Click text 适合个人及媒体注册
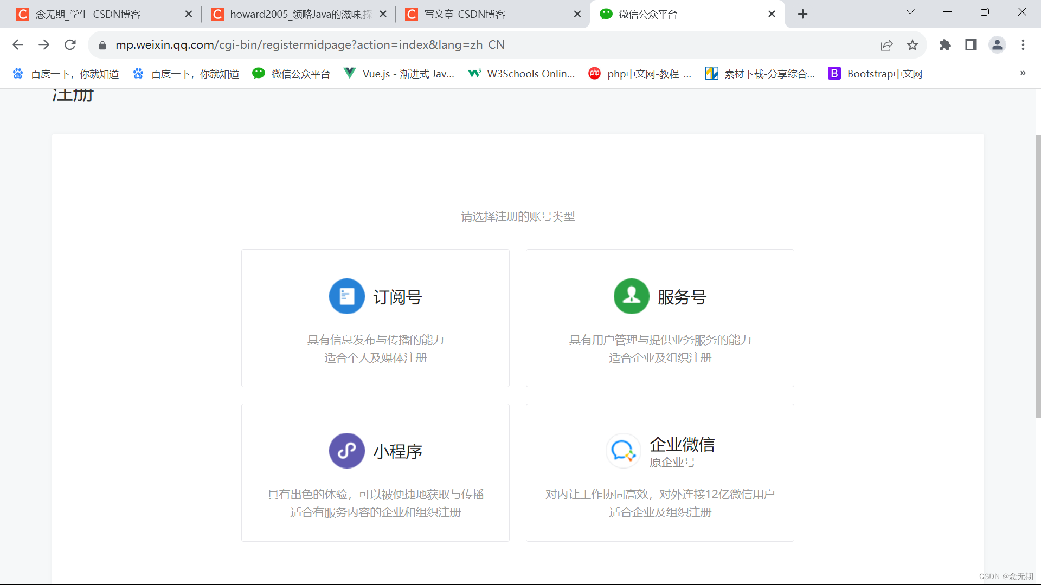The width and height of the screenshot is (1041, 585). pyautogui.click(x=375, y=357)
